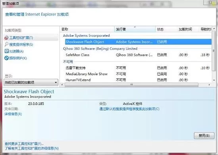The width and height of the screenshot is (218, 155).
Task: Sort by 加载时间 (Load time) column
Action: (x=188, y=29)
